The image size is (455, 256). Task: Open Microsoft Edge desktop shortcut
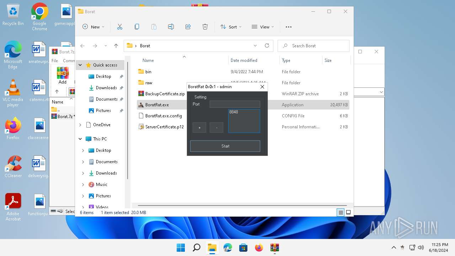(x=13, y=55)
